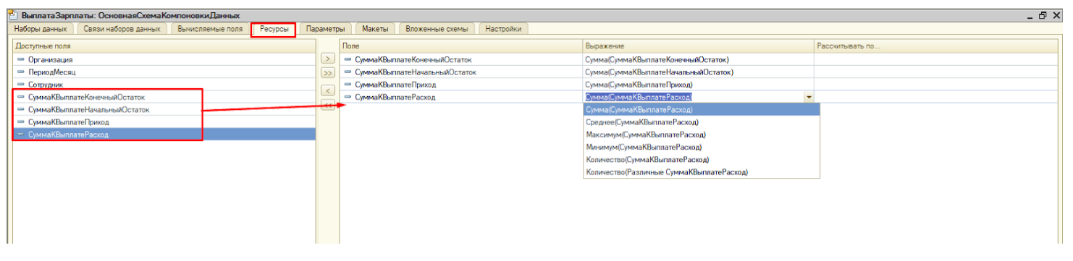The image size is (1073, 261).
Task: Choose Среднее(СуммаКВыплатеРасход) from dropdown list
Action: (701, 122)
